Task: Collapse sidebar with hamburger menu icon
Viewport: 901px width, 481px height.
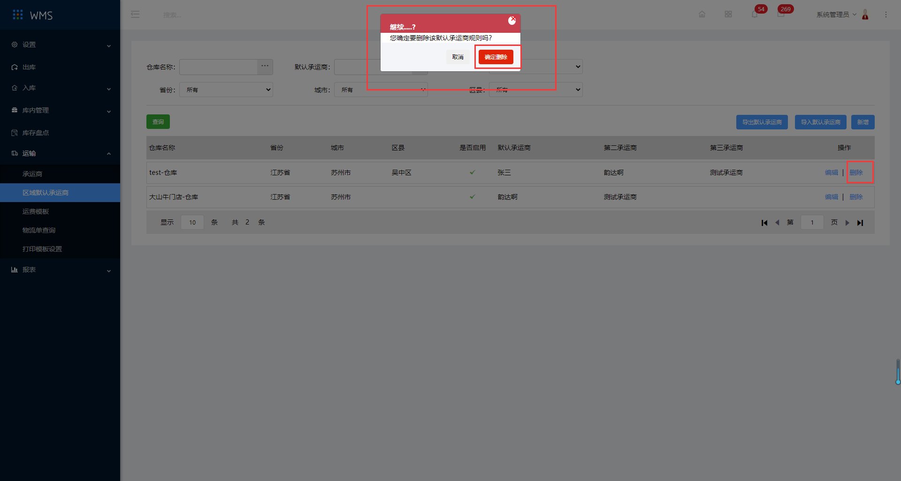Action: point(135,15)
